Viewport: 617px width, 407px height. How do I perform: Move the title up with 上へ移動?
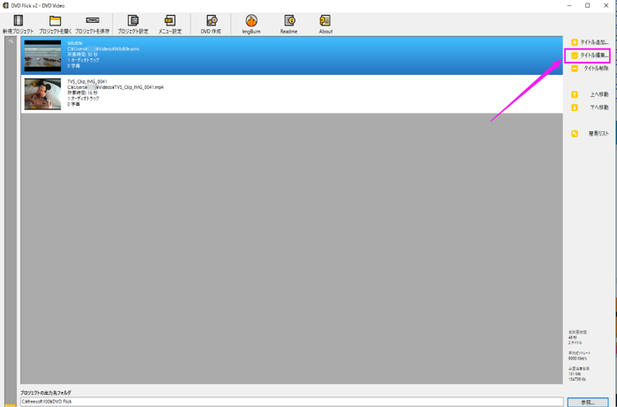pyautogui.click(x=589, y=94)
